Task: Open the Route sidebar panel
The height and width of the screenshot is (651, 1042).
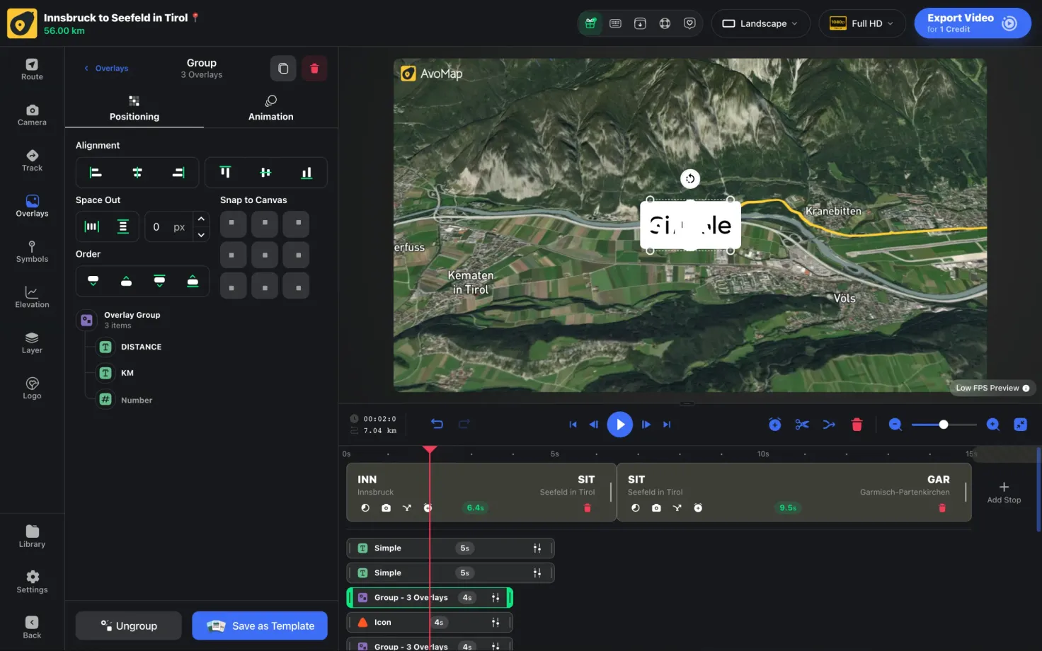Action: tap(32, 69)
